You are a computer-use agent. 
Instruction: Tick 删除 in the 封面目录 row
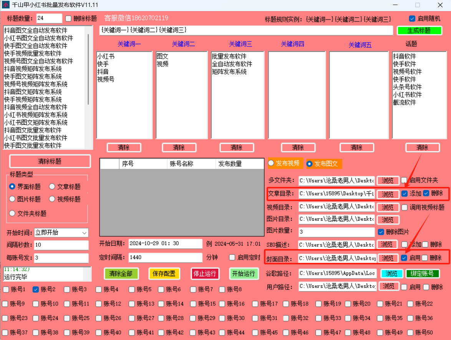[x=424, y=258]
